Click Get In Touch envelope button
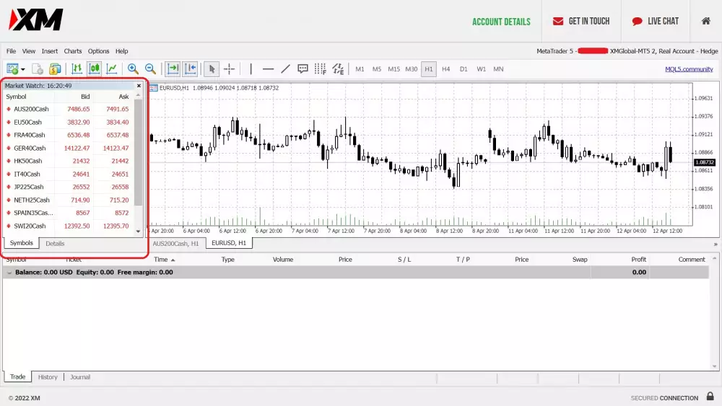722x406 pixels. (x=581, y=21)
